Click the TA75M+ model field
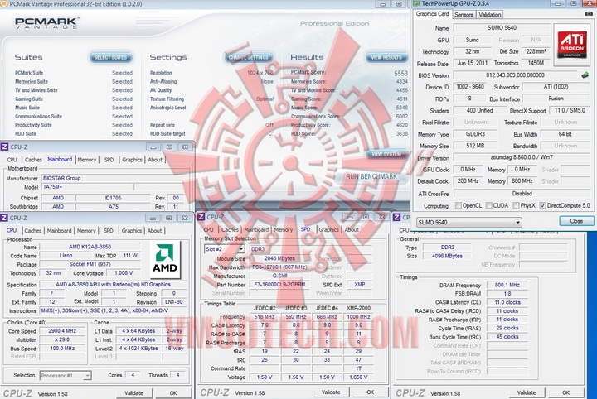 click(86, 187)
